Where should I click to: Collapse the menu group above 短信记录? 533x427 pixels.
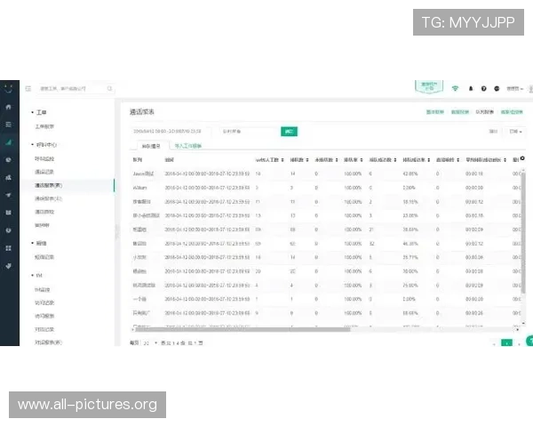tap(39, 243)
